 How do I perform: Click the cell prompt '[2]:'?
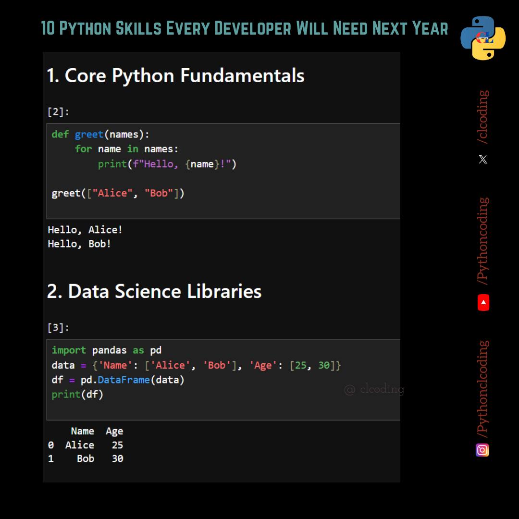(x=58, y=112)
